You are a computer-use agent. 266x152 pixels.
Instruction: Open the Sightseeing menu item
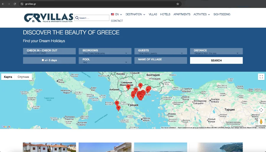[222, 14]
